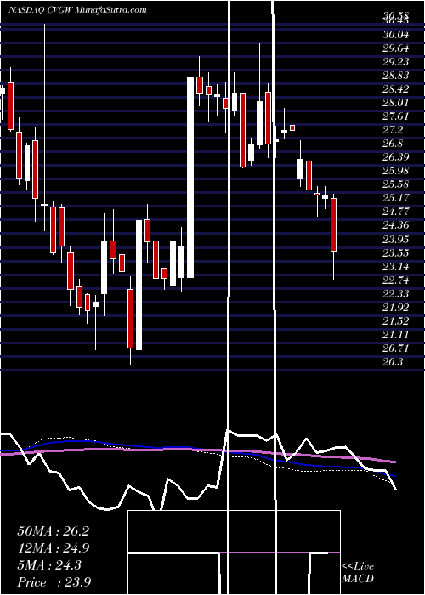Click the Price : 23.9 readout
This screenshot has width=425, height=595.
[54, 582]
